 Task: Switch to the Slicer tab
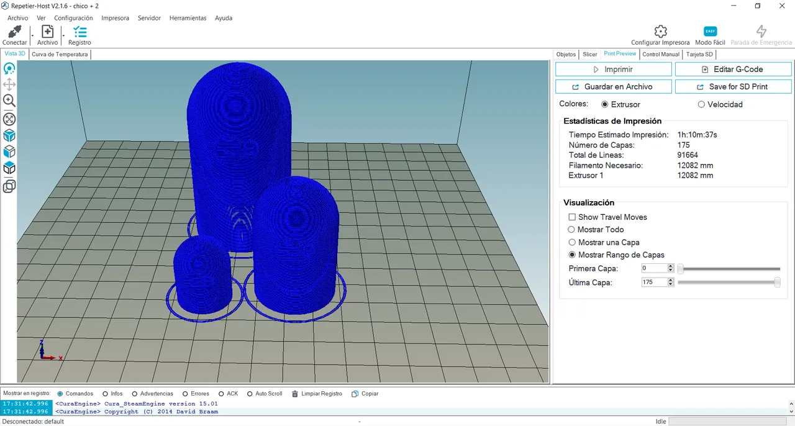(x=590, y=55)
